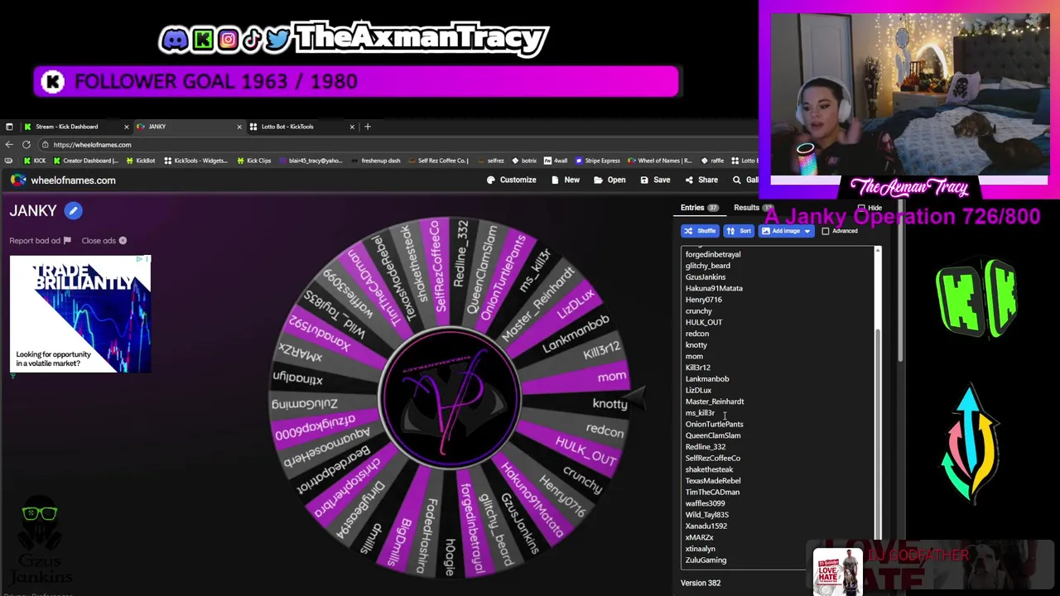1060x596 pixels.
Task: Select entry ZuluGaming in list
Action: click(x=706, y=560)
